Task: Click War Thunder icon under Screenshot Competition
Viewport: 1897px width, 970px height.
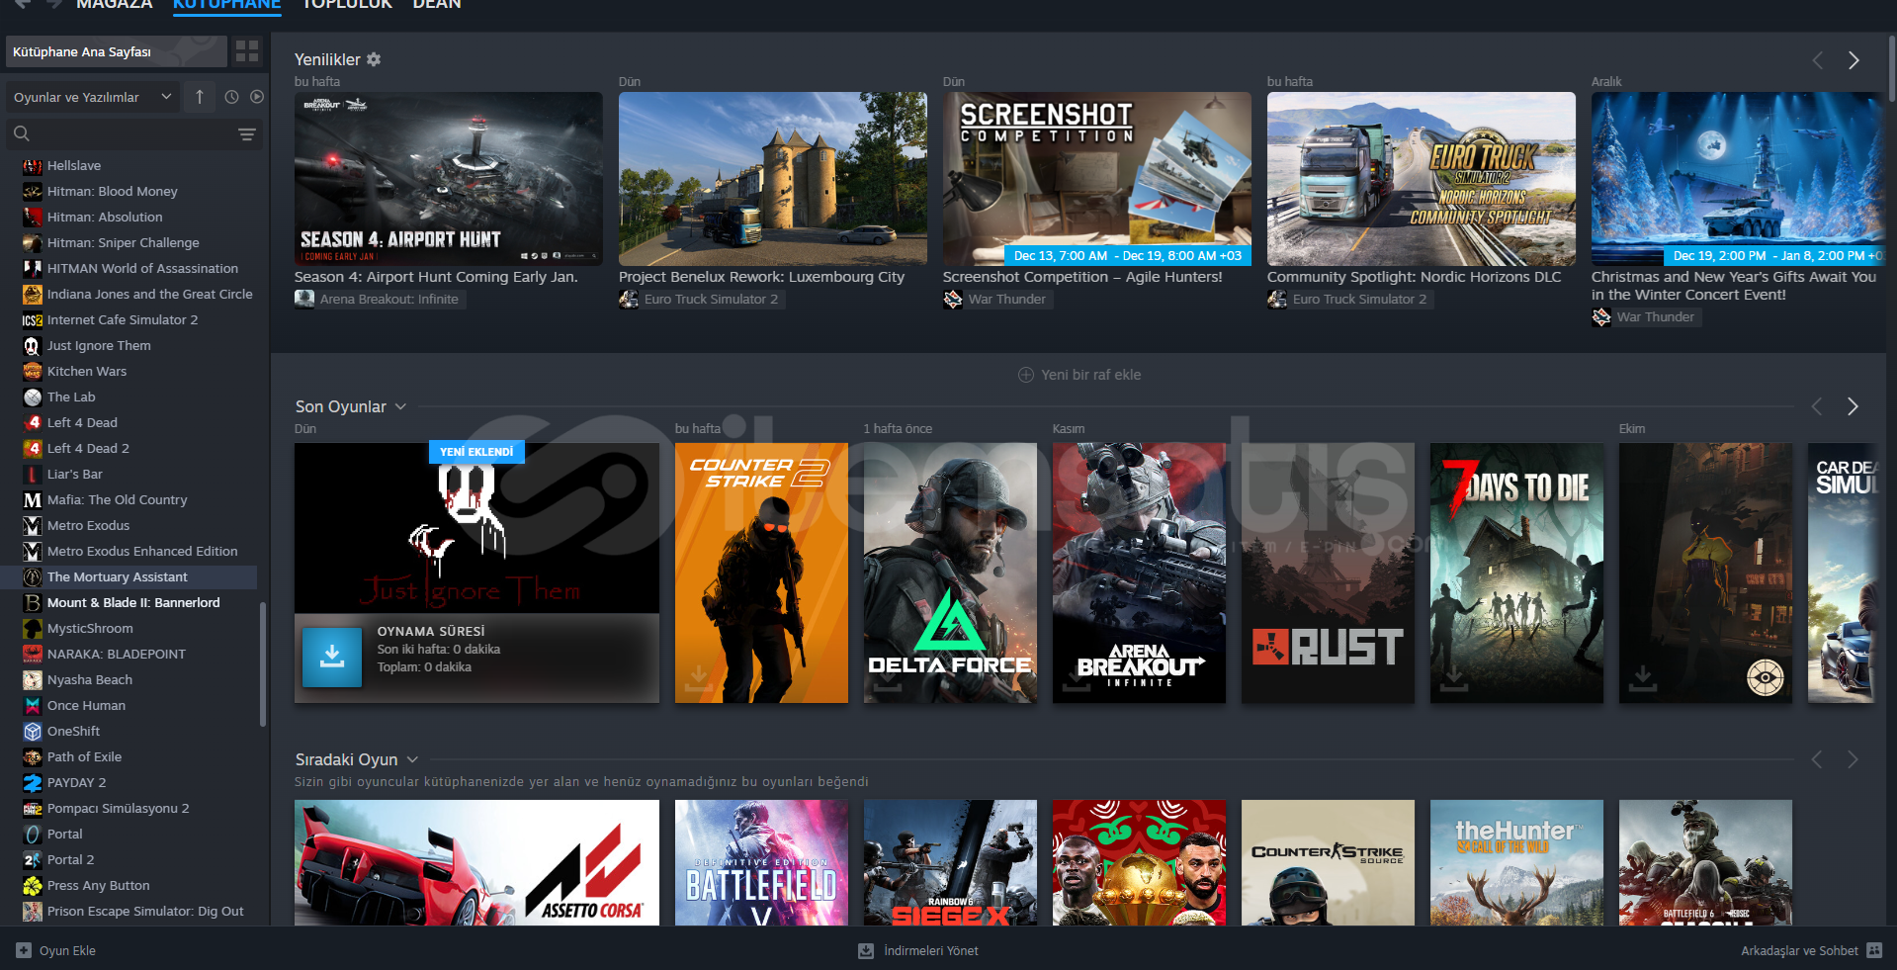Action: click(x=953, y=299)
